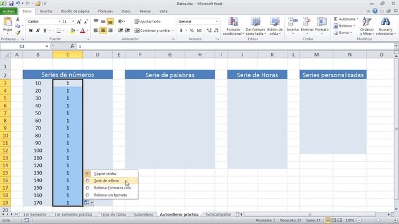Increase font size with the large A icon

point(79,22)
